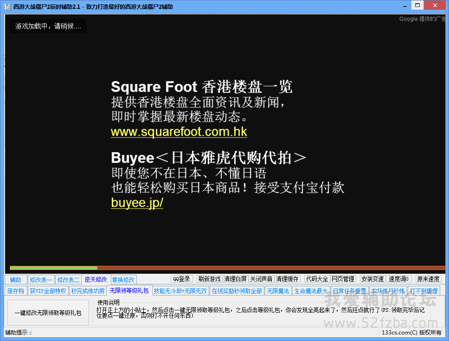Select the 日常任务重置 sub-tab
The image size is (449, 341).
tap(349, 291)
